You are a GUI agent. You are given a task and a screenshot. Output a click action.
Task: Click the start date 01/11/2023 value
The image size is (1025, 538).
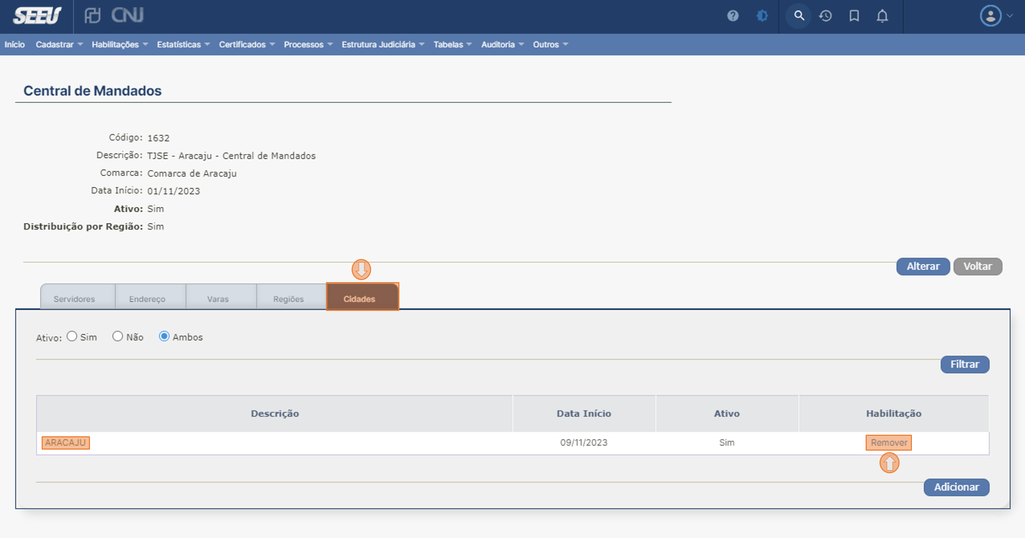pos(174,191)
